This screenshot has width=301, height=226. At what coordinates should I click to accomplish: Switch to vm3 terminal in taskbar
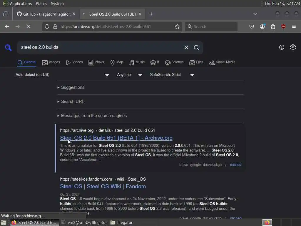tap(84, 222)
